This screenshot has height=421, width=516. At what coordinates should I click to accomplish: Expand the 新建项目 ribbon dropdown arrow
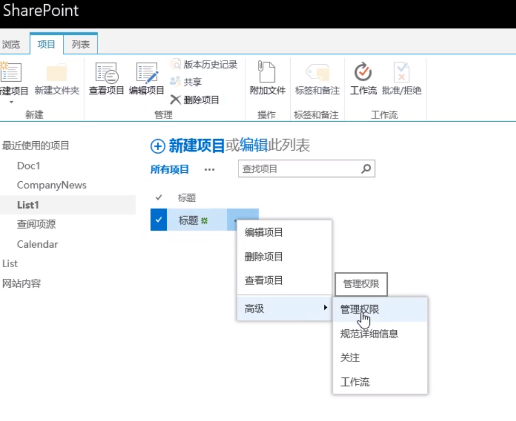[12, 102]
